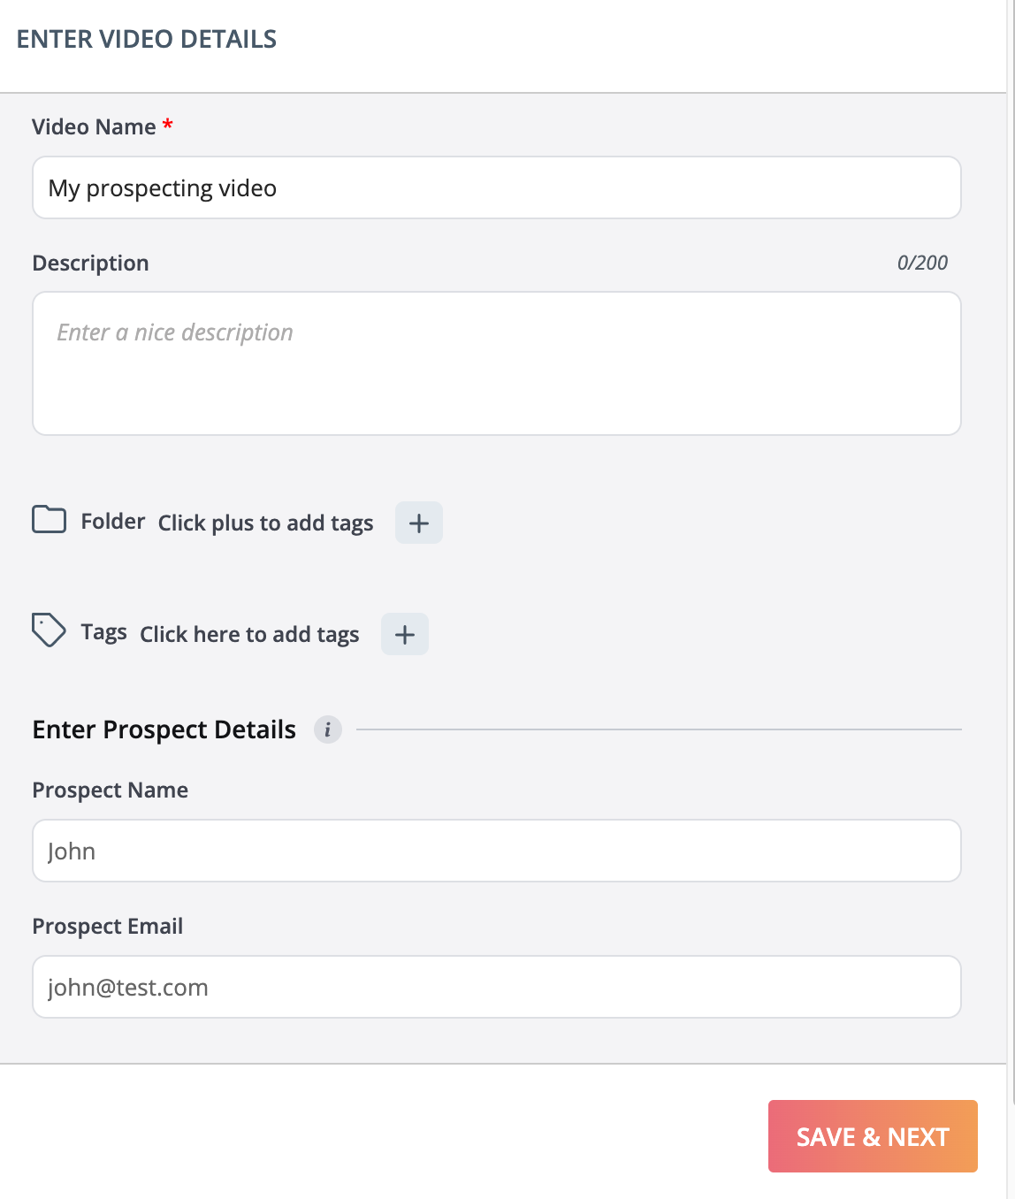
Task: Click the plus button next to Tags
Action: 404,634
